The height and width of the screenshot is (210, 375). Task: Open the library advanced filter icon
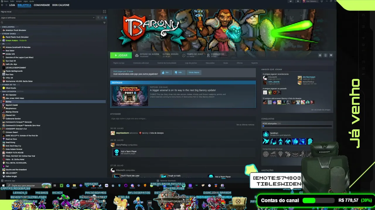pyautogui.click(x=104, y=22)
